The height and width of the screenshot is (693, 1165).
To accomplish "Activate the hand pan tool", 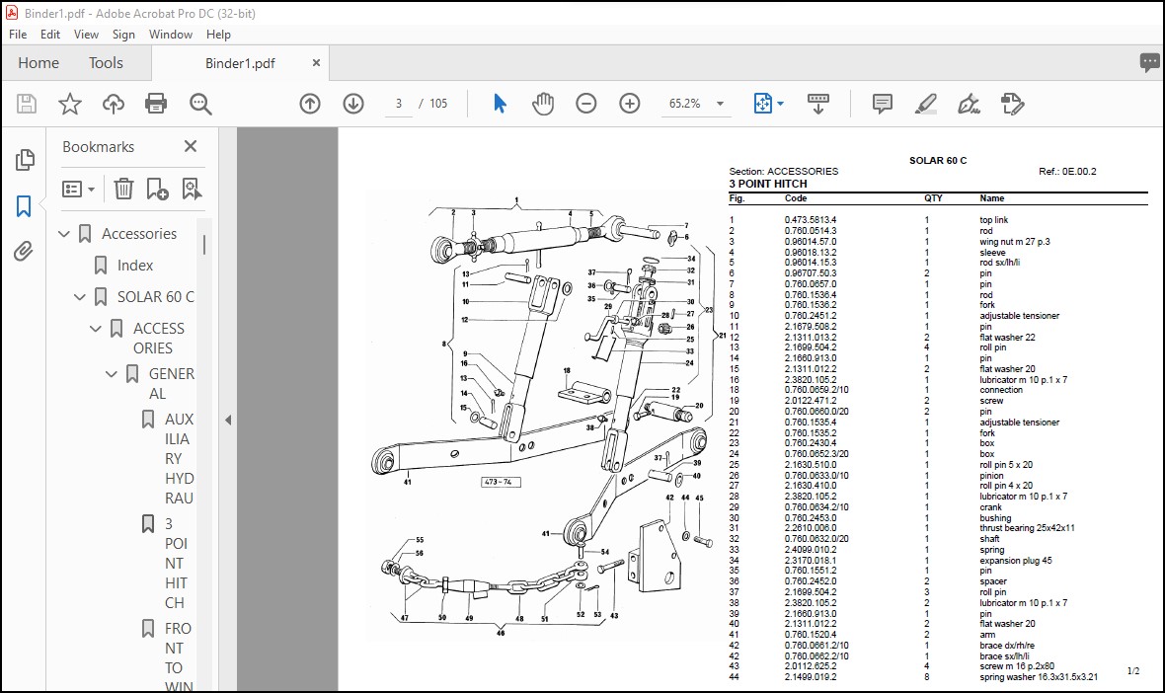I will click(543, 104).
